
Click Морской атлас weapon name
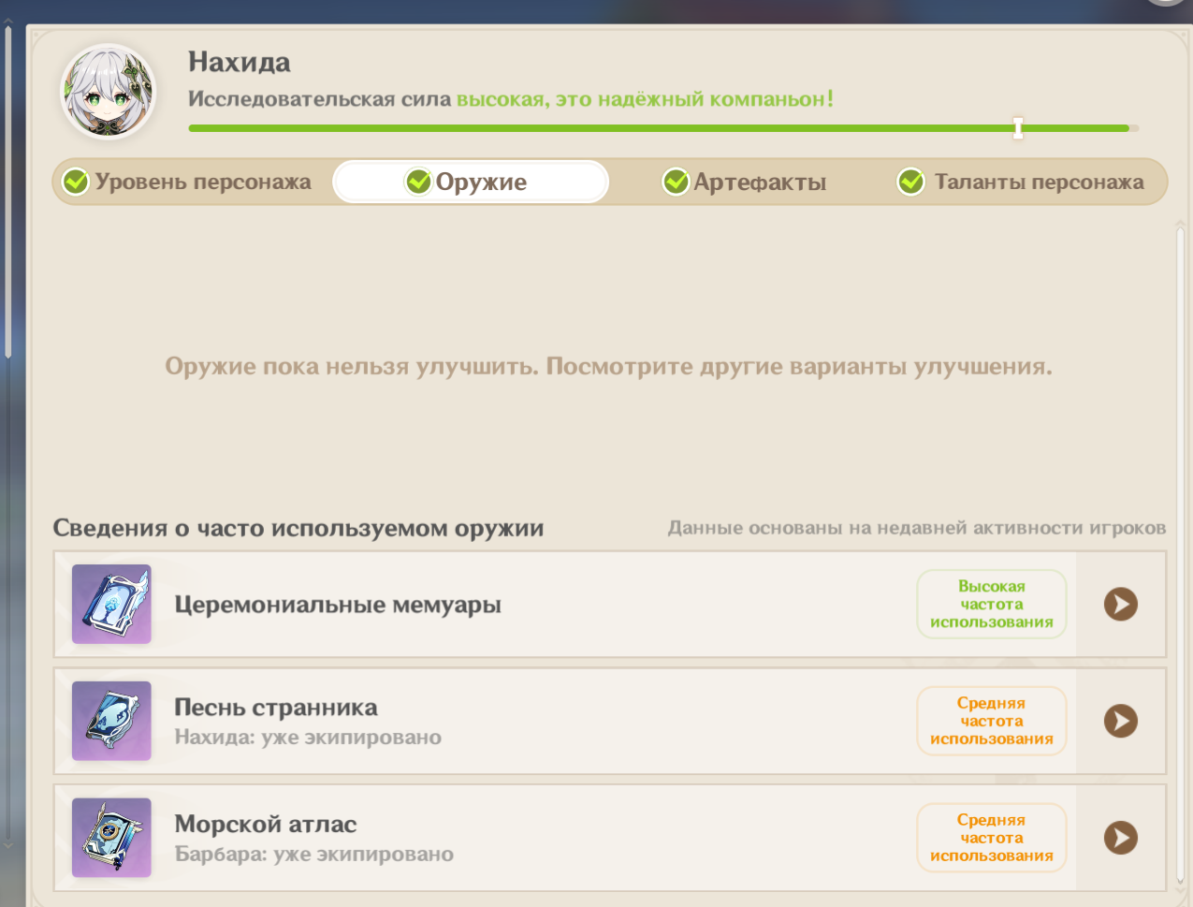coord(266,825)
